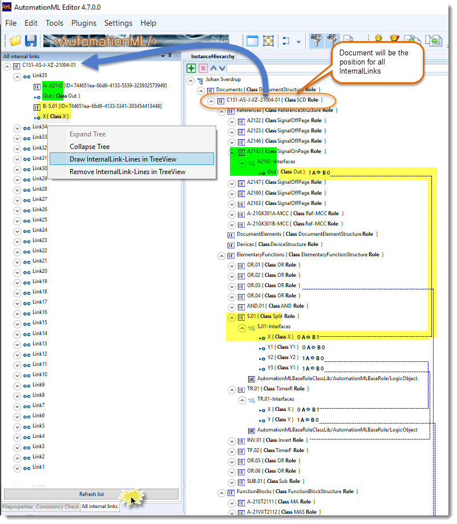Click the red X delete element button
Screen dimensions: 457x524
pyautogui.click(x=203, y=68)
